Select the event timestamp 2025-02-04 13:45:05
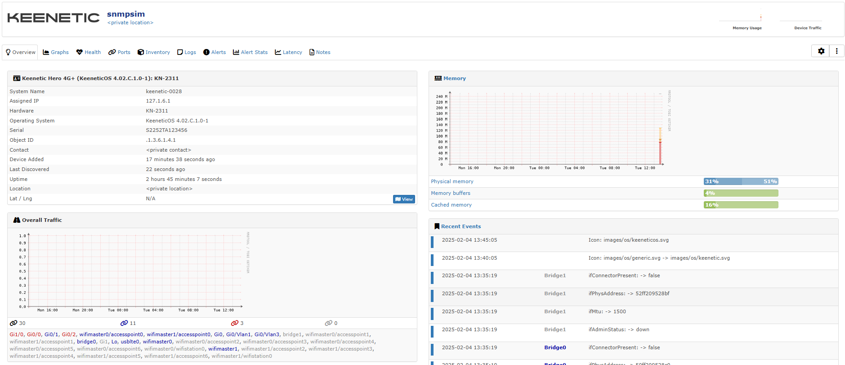 click(x=469, y=240)
